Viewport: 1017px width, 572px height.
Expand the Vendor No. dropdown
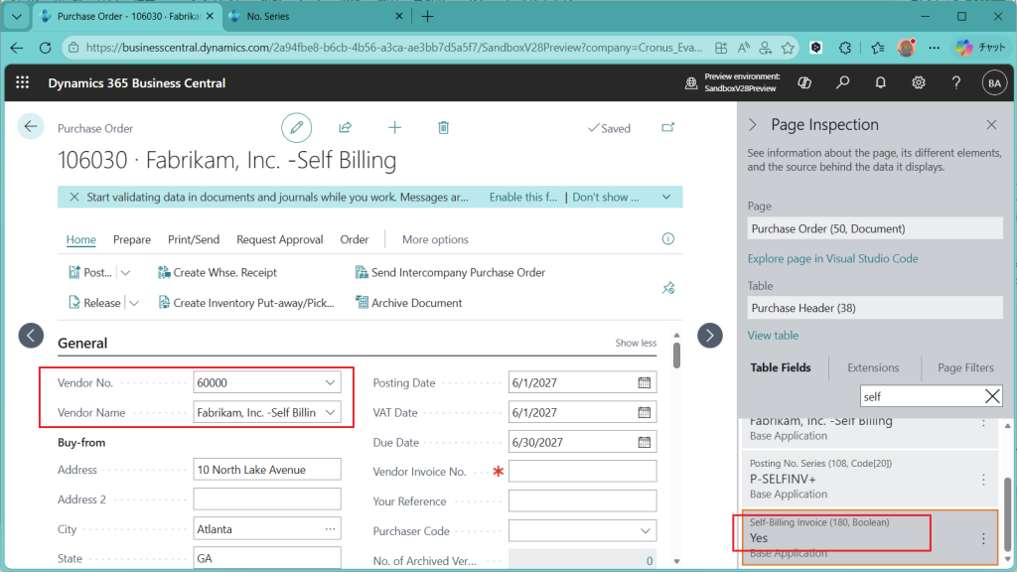click(x=330, y=382)
